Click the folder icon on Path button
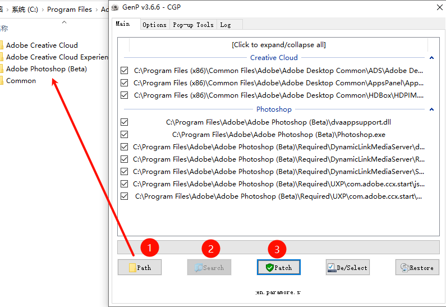Viewport: 446px width, 307px height. point(132,268)
